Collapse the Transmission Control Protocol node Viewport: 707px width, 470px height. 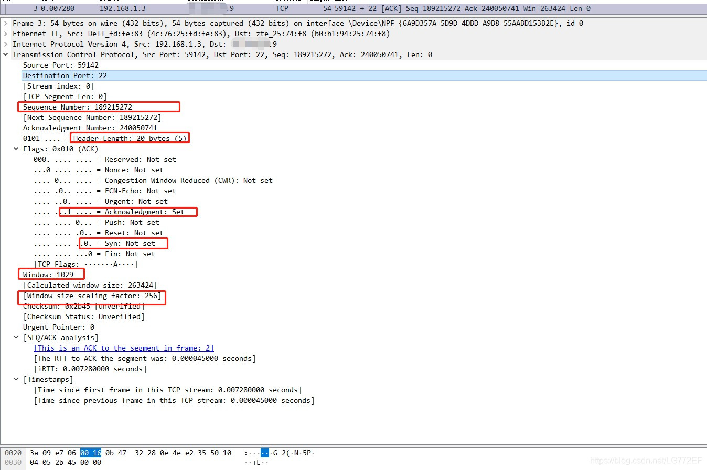point(6,54)
